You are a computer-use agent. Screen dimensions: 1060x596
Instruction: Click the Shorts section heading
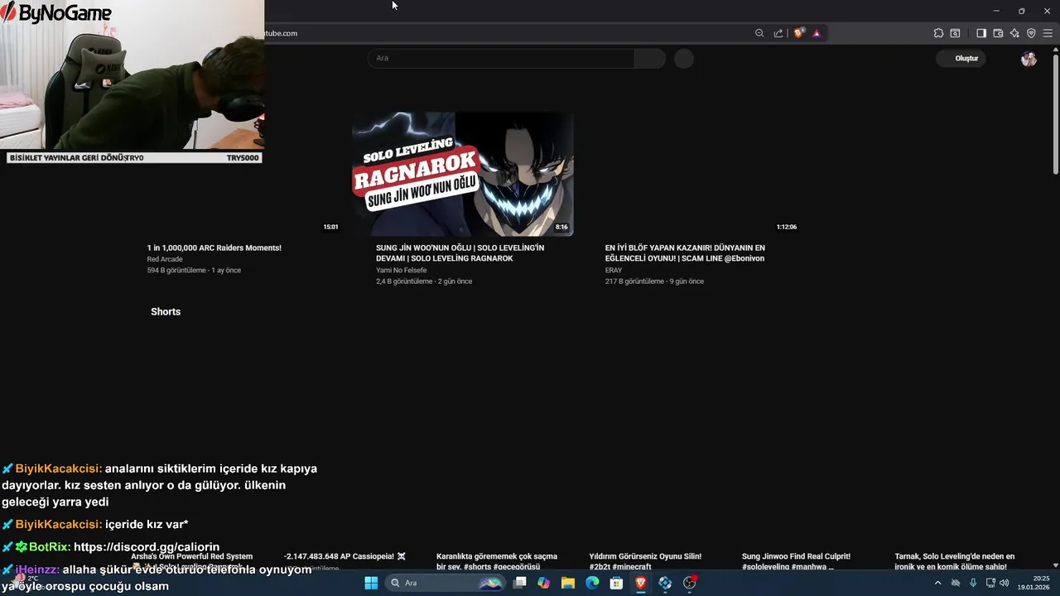click(x=166, y=311)
